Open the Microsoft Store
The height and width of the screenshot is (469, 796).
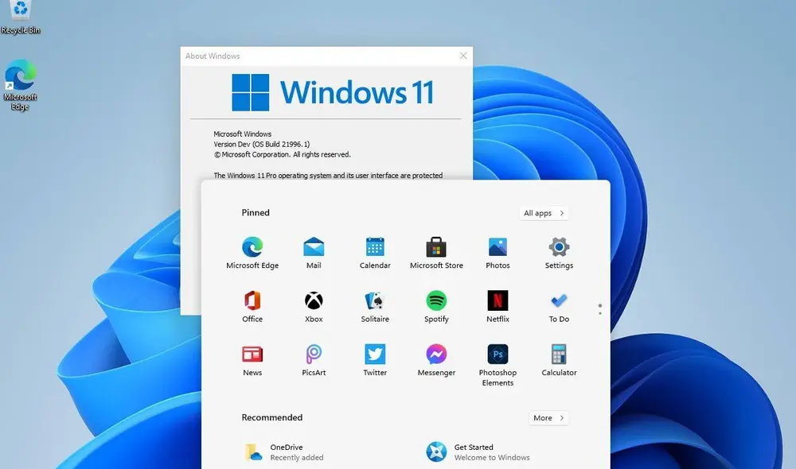436,248
